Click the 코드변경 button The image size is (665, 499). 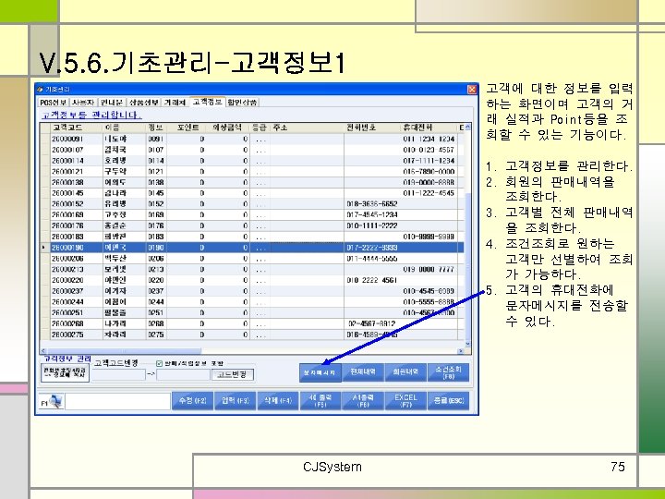click(x=233, y=374)
